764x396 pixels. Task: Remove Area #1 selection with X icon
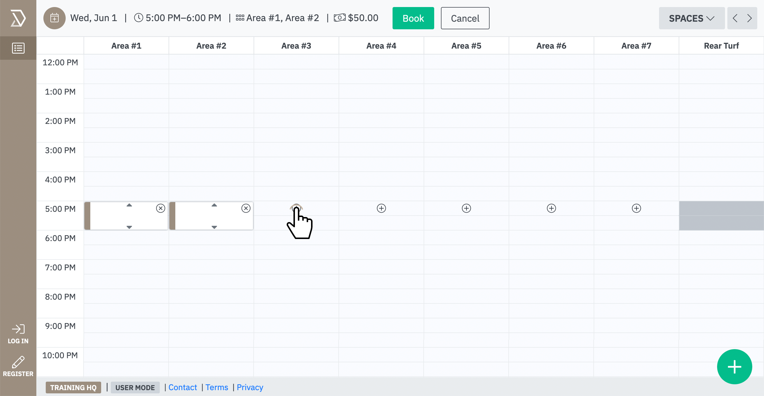pyautogui.click(x=160, y=208)
